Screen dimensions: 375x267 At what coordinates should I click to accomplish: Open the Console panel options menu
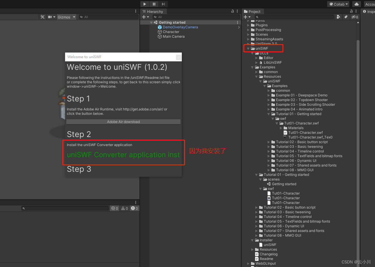point(136,202)
